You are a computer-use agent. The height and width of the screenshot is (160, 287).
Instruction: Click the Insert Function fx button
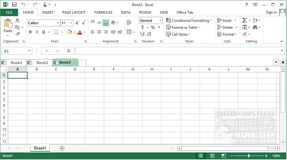click(x=68, y=51)
